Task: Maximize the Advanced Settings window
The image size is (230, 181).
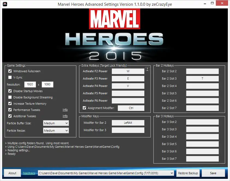Action: tap(212, 3)
